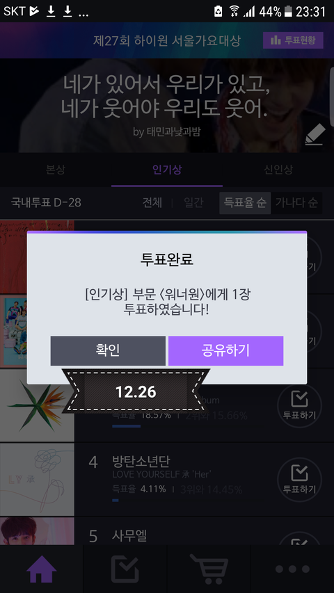Switch to the 본상 tab
Image resolution: width=334 pixels, height=593 pixels.
pos(56,170)
